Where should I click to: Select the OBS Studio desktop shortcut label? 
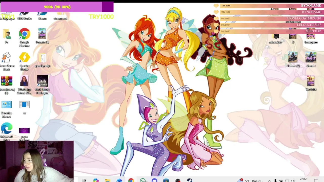[24, 18]
